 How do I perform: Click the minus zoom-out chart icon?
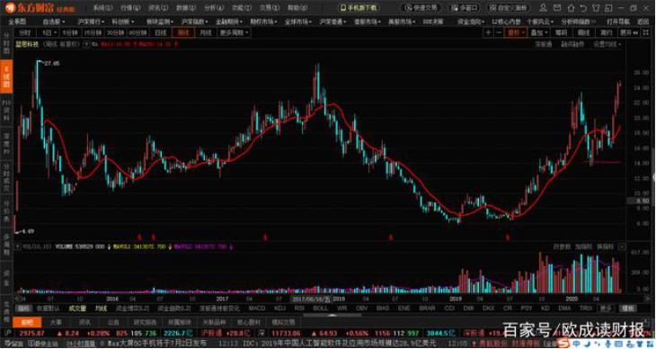point(498,32)
